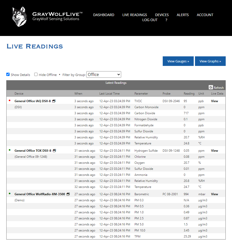Uncheck the Show Details checkbox
This screenshot has width=232, height=240.
[8, 74]
